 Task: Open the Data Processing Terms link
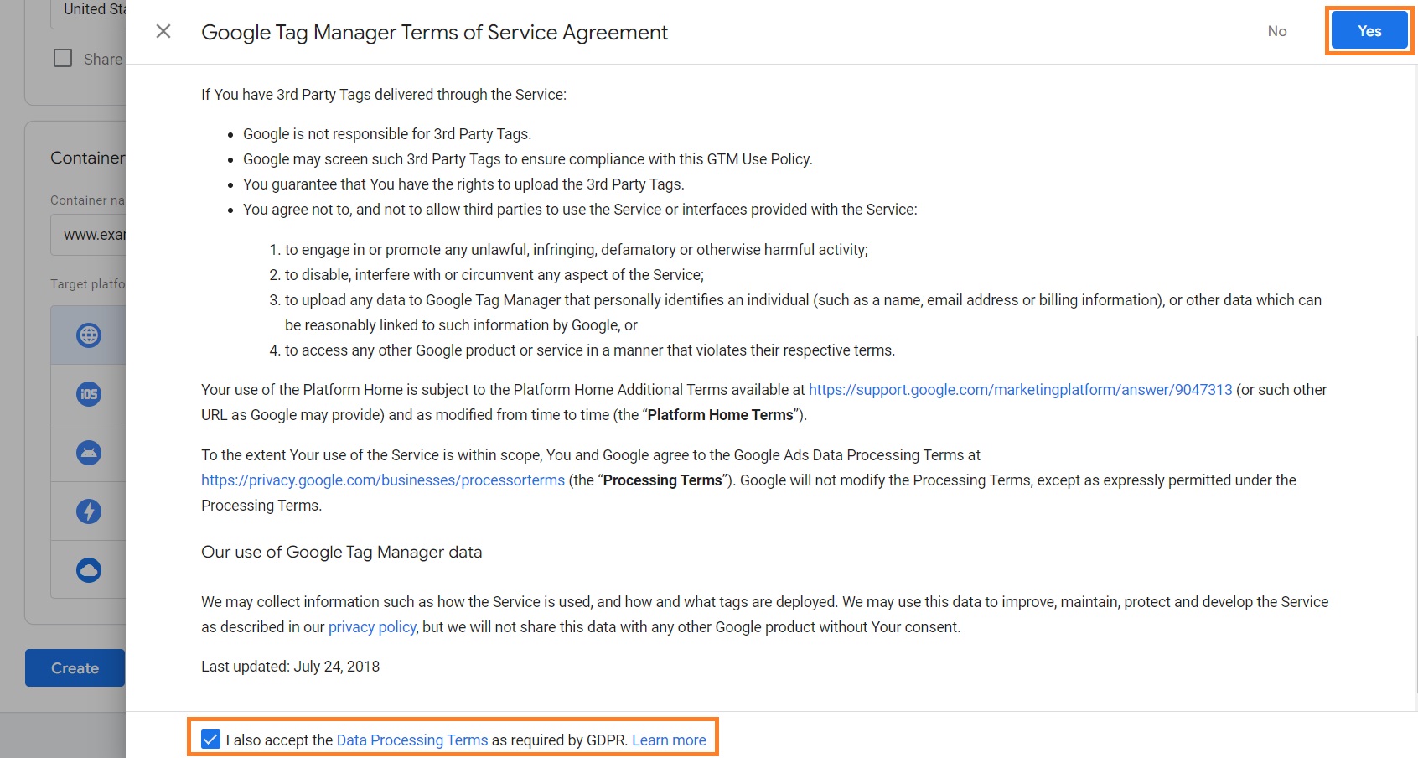click(x=411, y=740)
